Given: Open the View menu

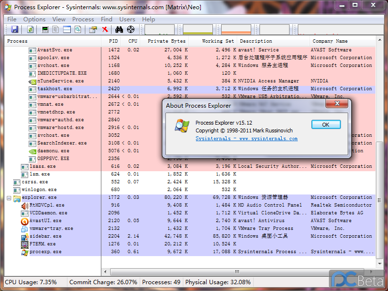Looking at the screenshot, I should [59, 19].
